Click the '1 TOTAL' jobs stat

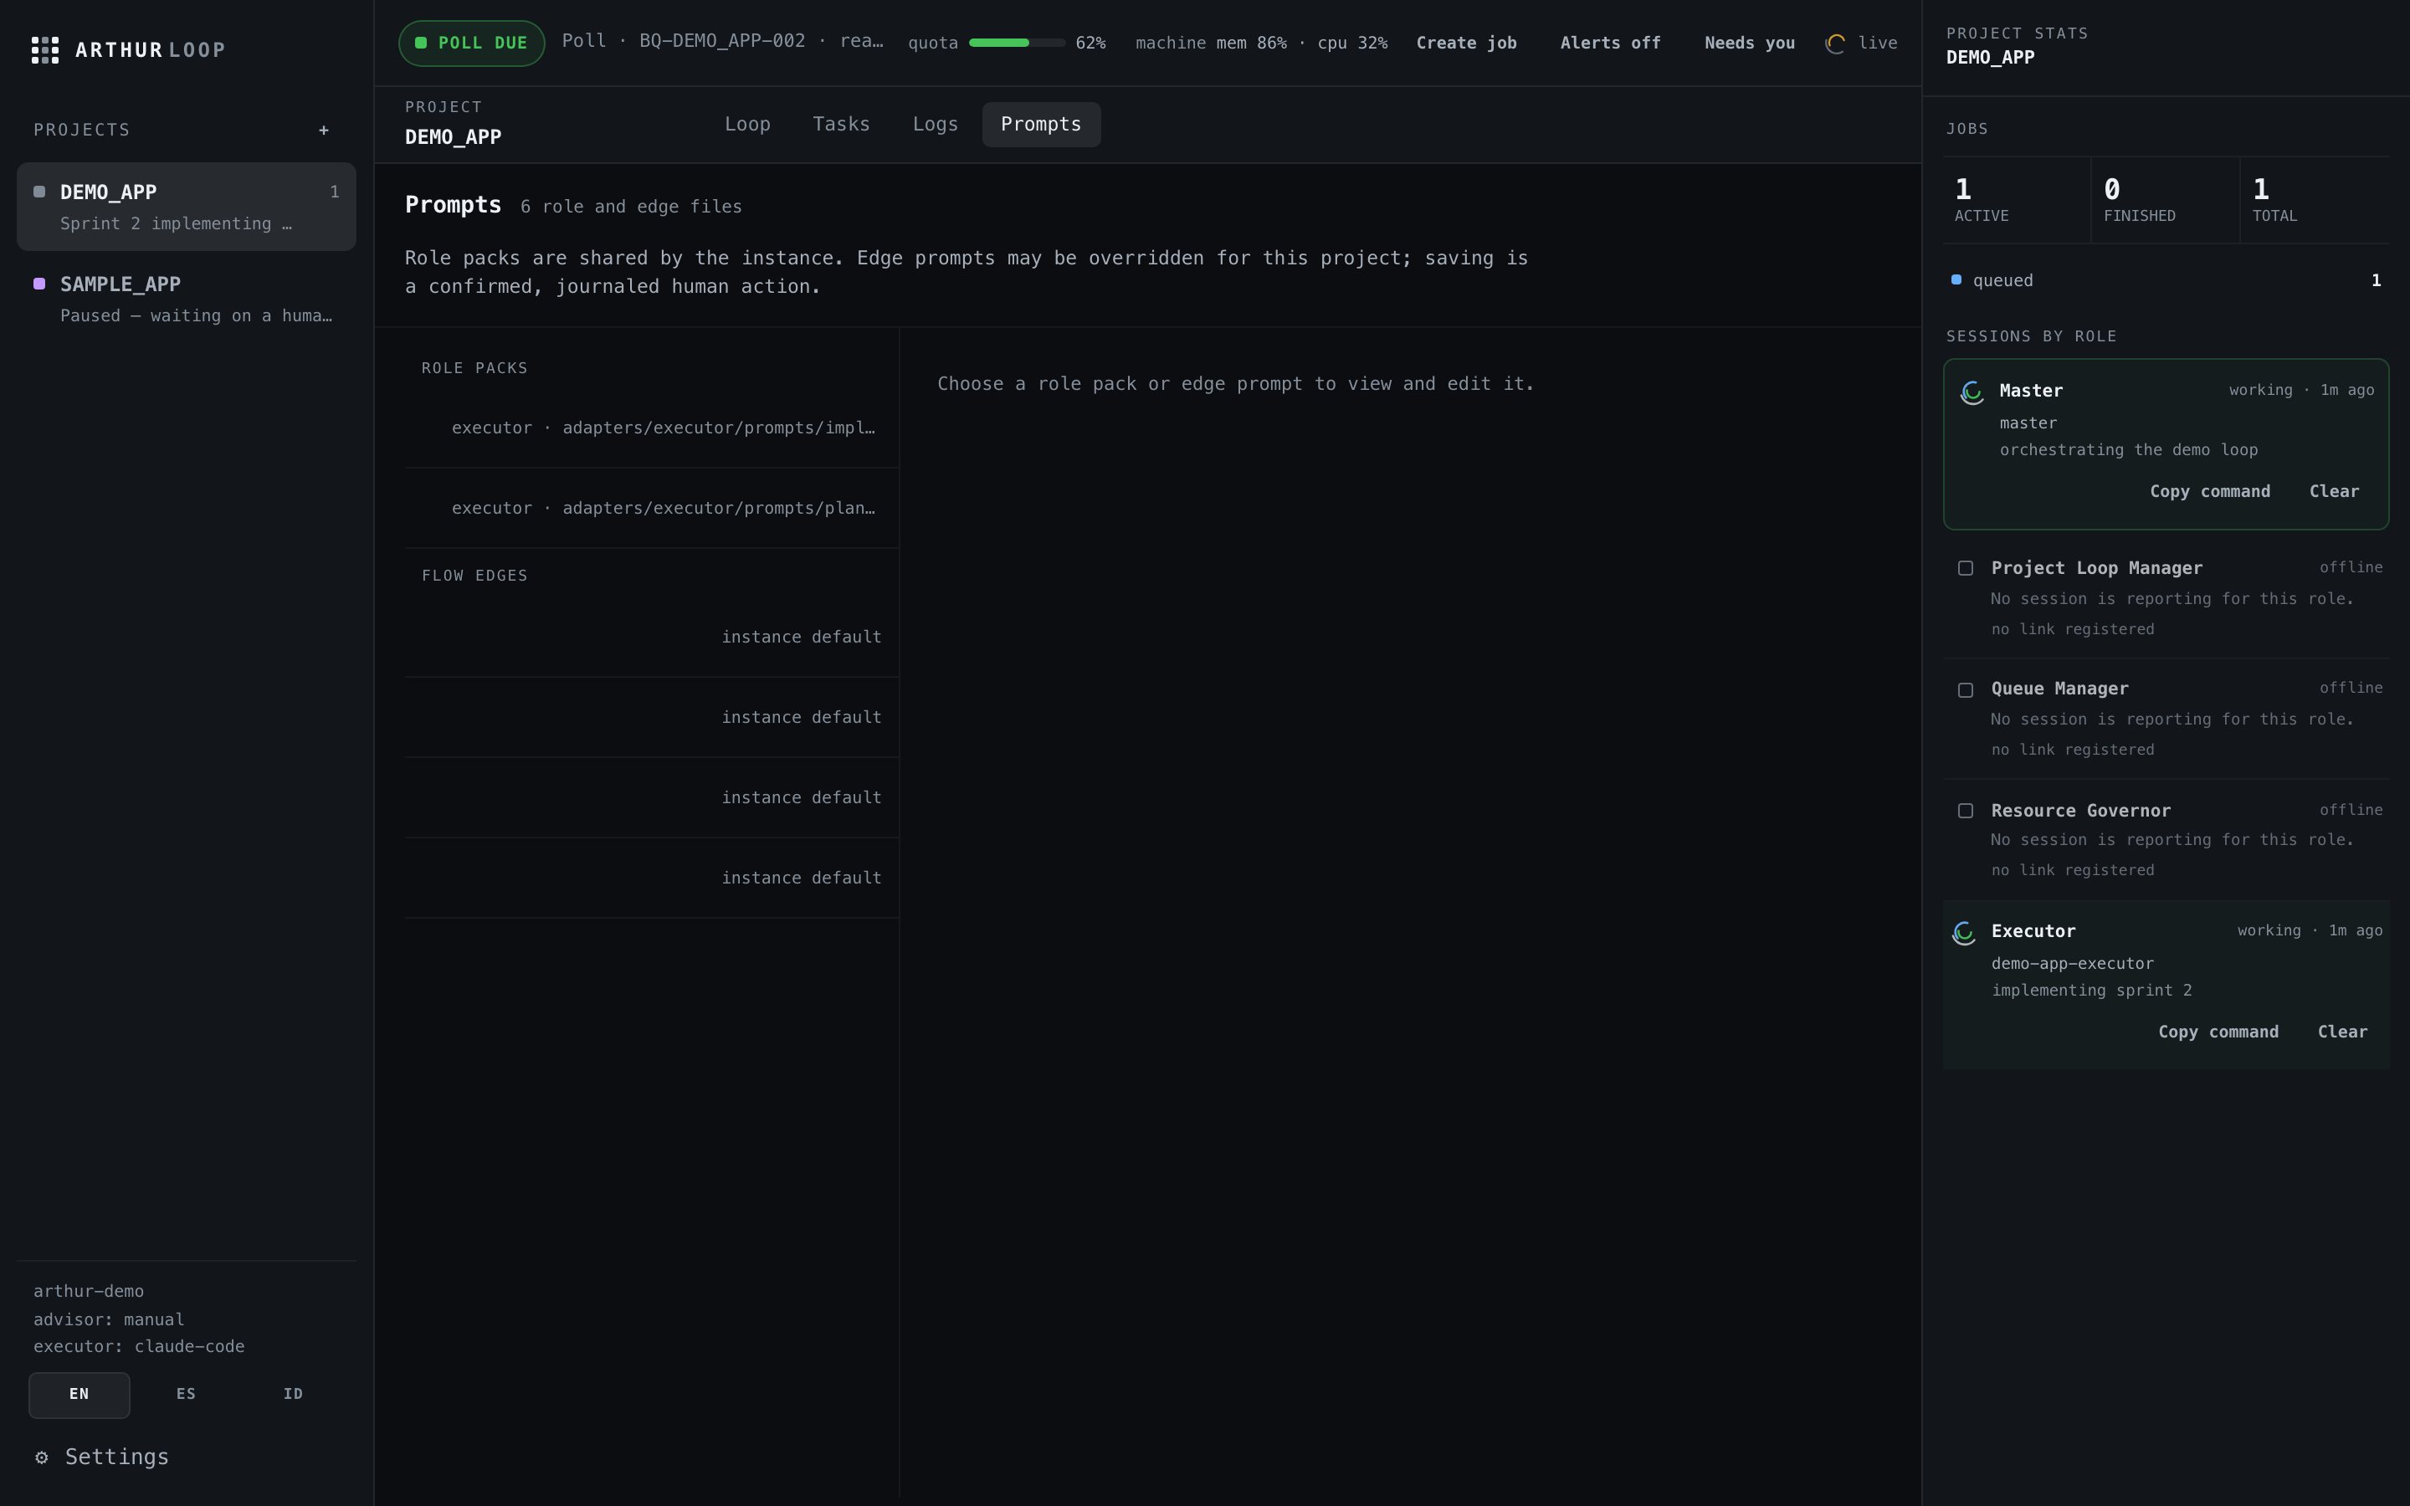click(x=2315, y=199)
